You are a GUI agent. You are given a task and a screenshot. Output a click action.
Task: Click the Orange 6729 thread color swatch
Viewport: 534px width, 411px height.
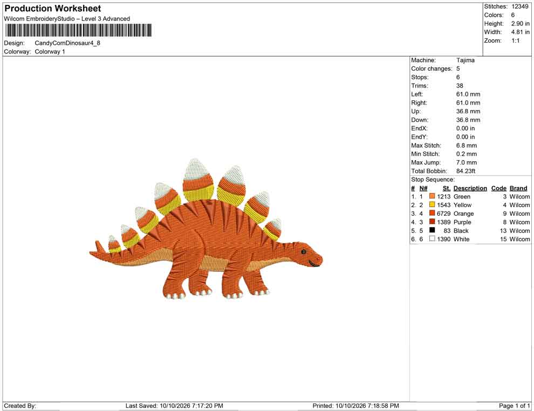pyautogui.click(x=432, y=213)
